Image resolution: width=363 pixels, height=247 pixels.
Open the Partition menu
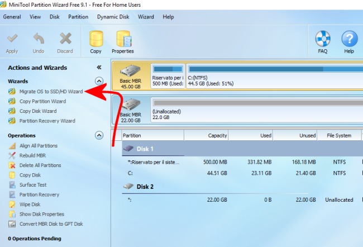(78, 17)
